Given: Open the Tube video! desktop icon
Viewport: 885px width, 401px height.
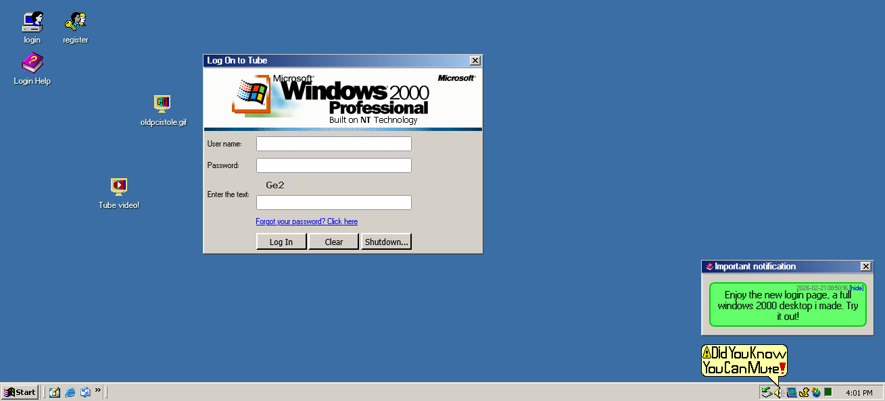Looking at the screenshot, I should coord(119,193).
